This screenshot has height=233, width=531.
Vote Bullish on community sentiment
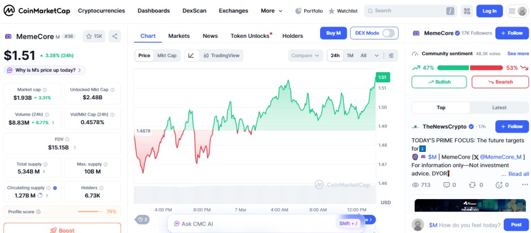439,82
